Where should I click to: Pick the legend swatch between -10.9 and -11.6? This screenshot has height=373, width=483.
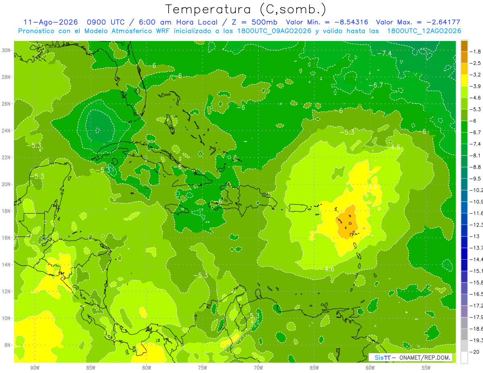point(464,207)
